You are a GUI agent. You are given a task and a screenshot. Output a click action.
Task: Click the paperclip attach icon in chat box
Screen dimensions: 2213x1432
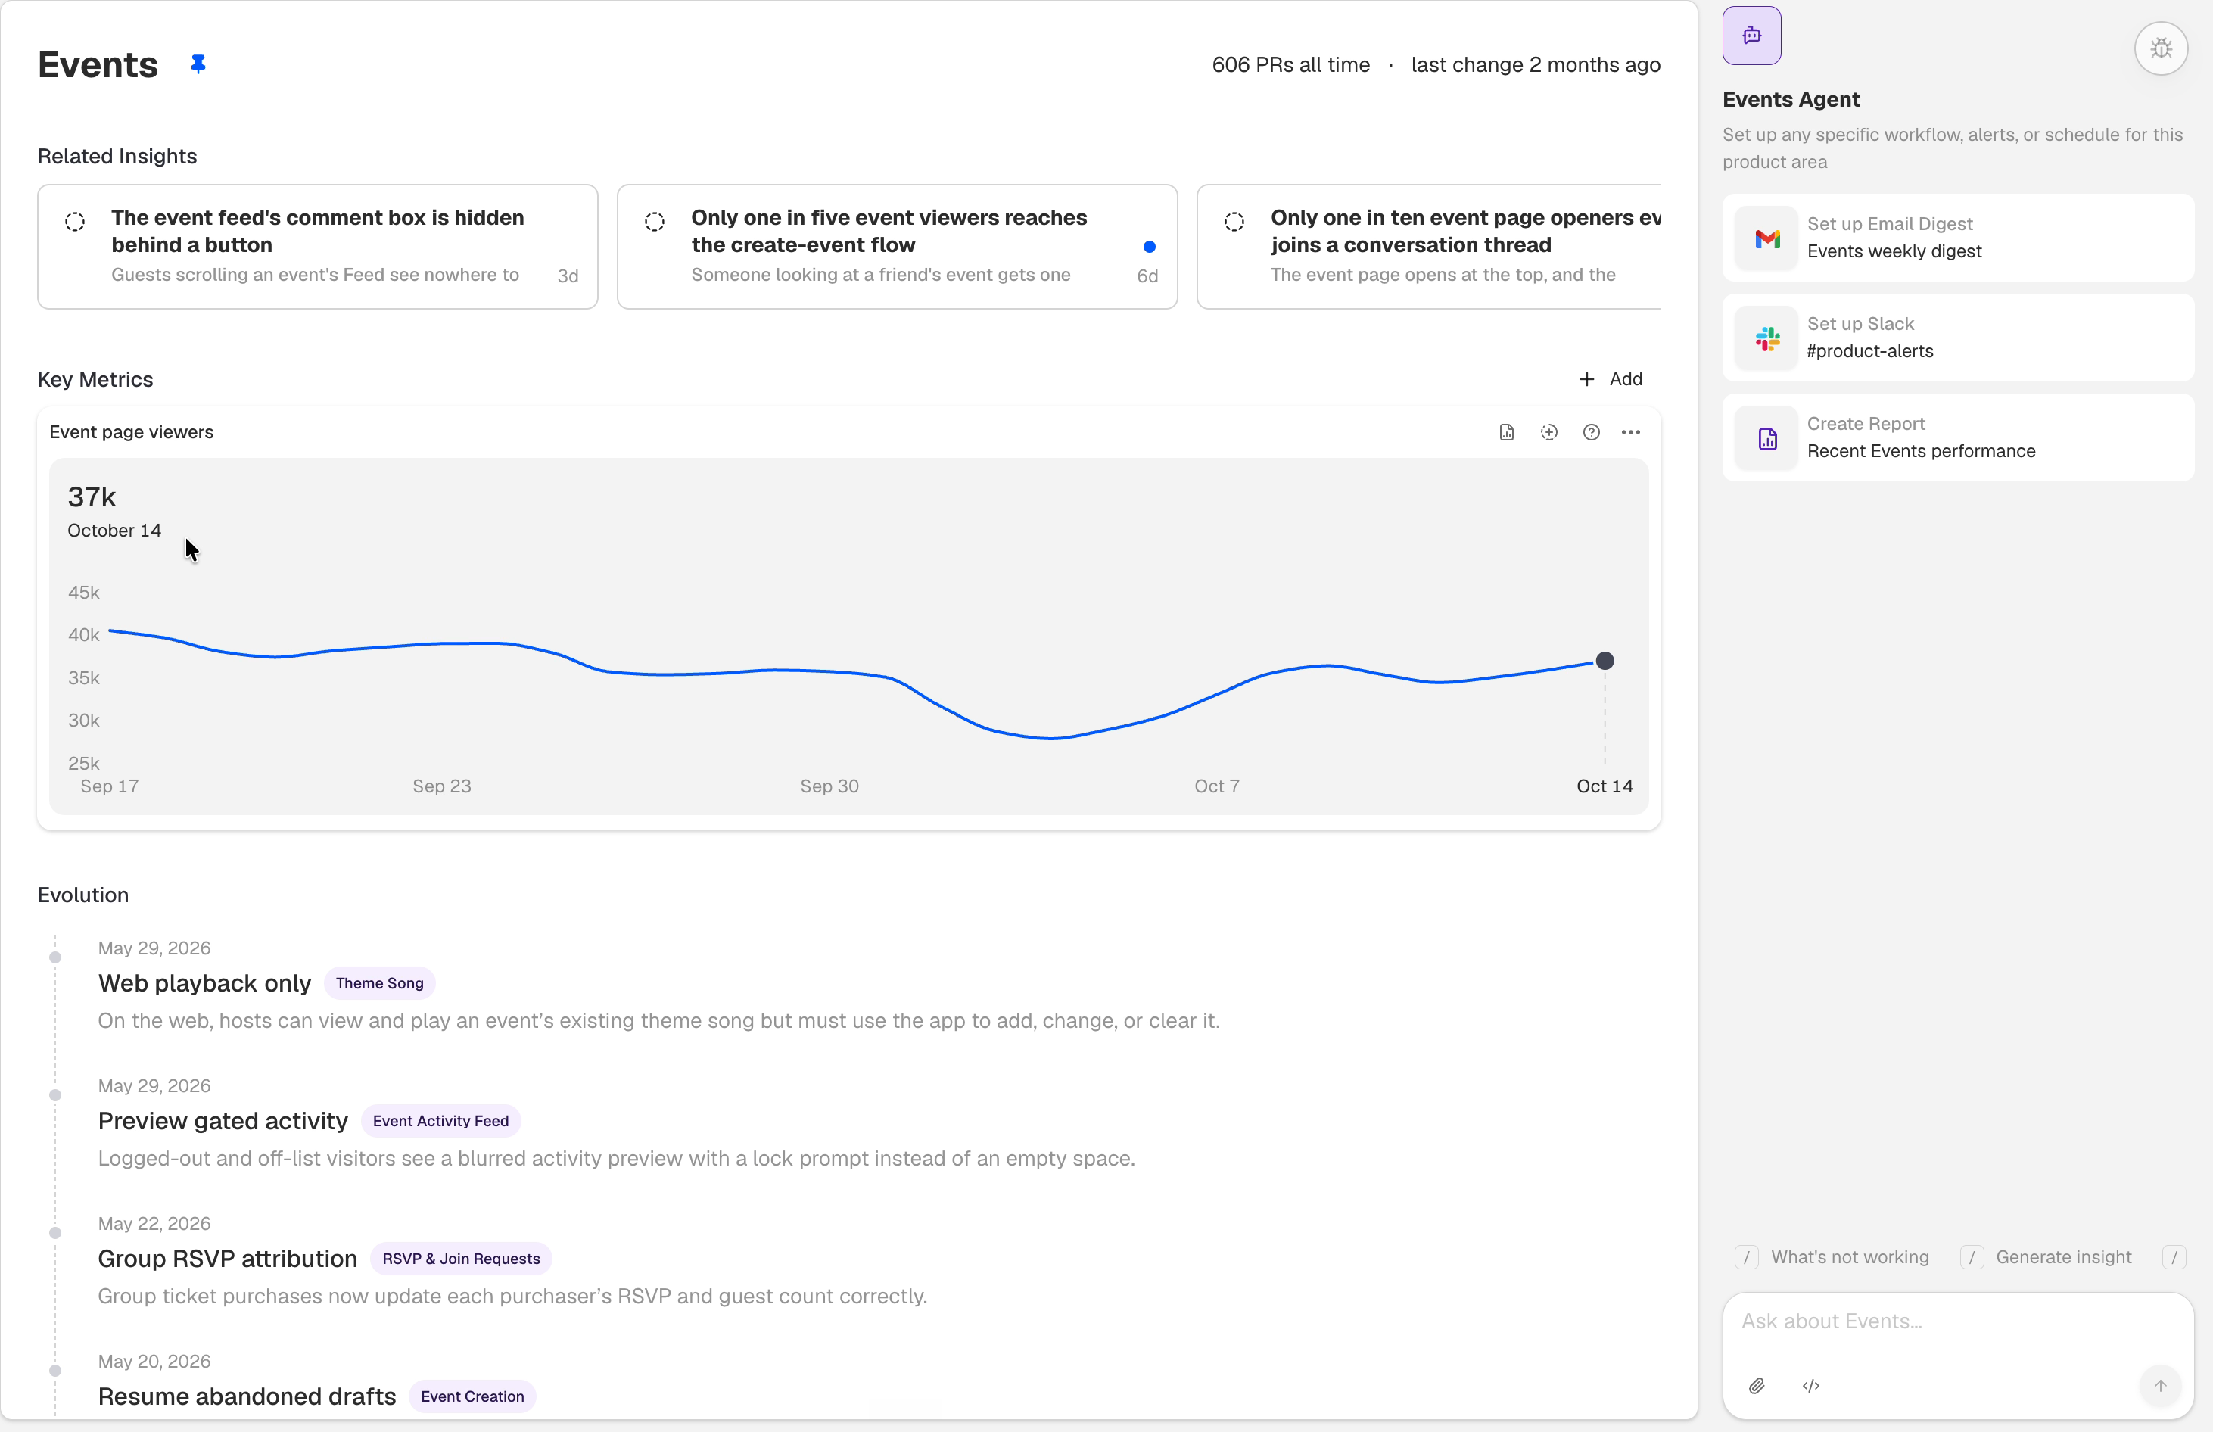pyautogui.click(x=1757, y=1386)
